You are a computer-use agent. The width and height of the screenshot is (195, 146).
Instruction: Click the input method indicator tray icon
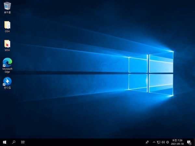(x=168, y=142)
